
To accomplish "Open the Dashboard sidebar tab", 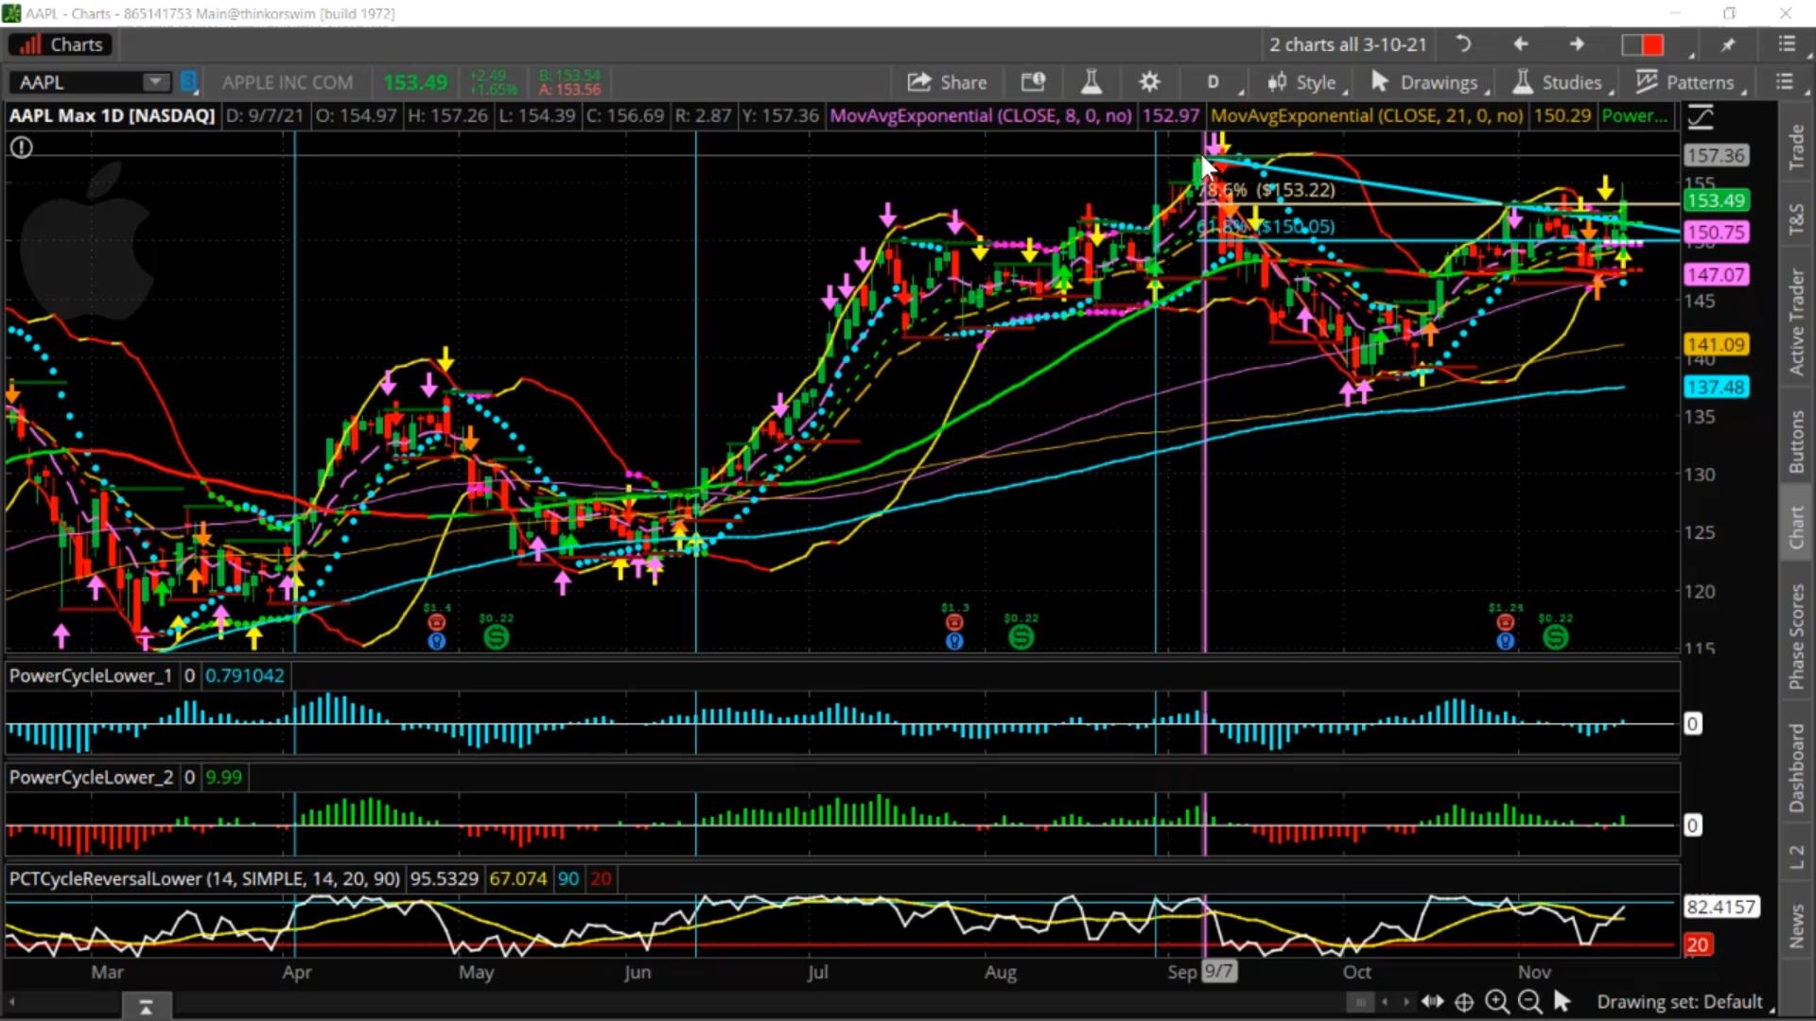I will point(1795,769).
